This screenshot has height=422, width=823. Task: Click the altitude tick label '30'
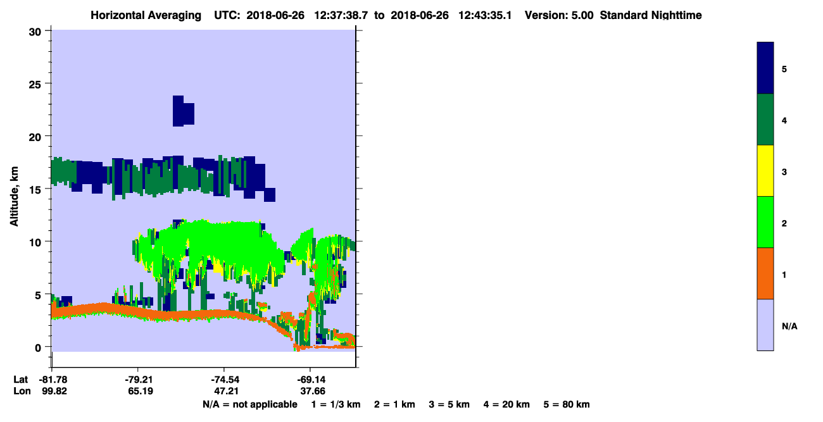coord(35,31)
